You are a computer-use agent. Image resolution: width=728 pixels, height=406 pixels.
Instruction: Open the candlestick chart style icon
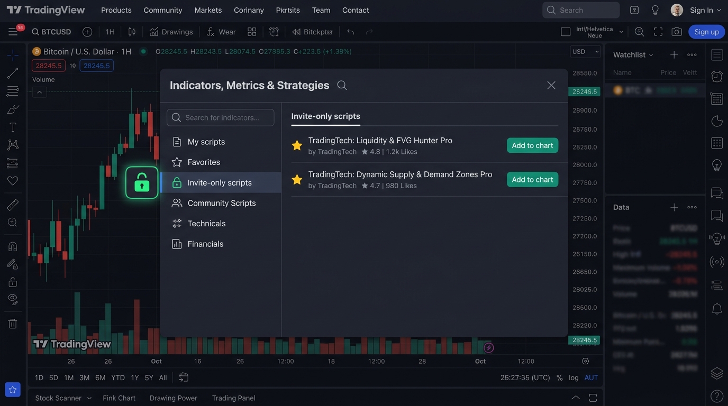coord(132,32)
